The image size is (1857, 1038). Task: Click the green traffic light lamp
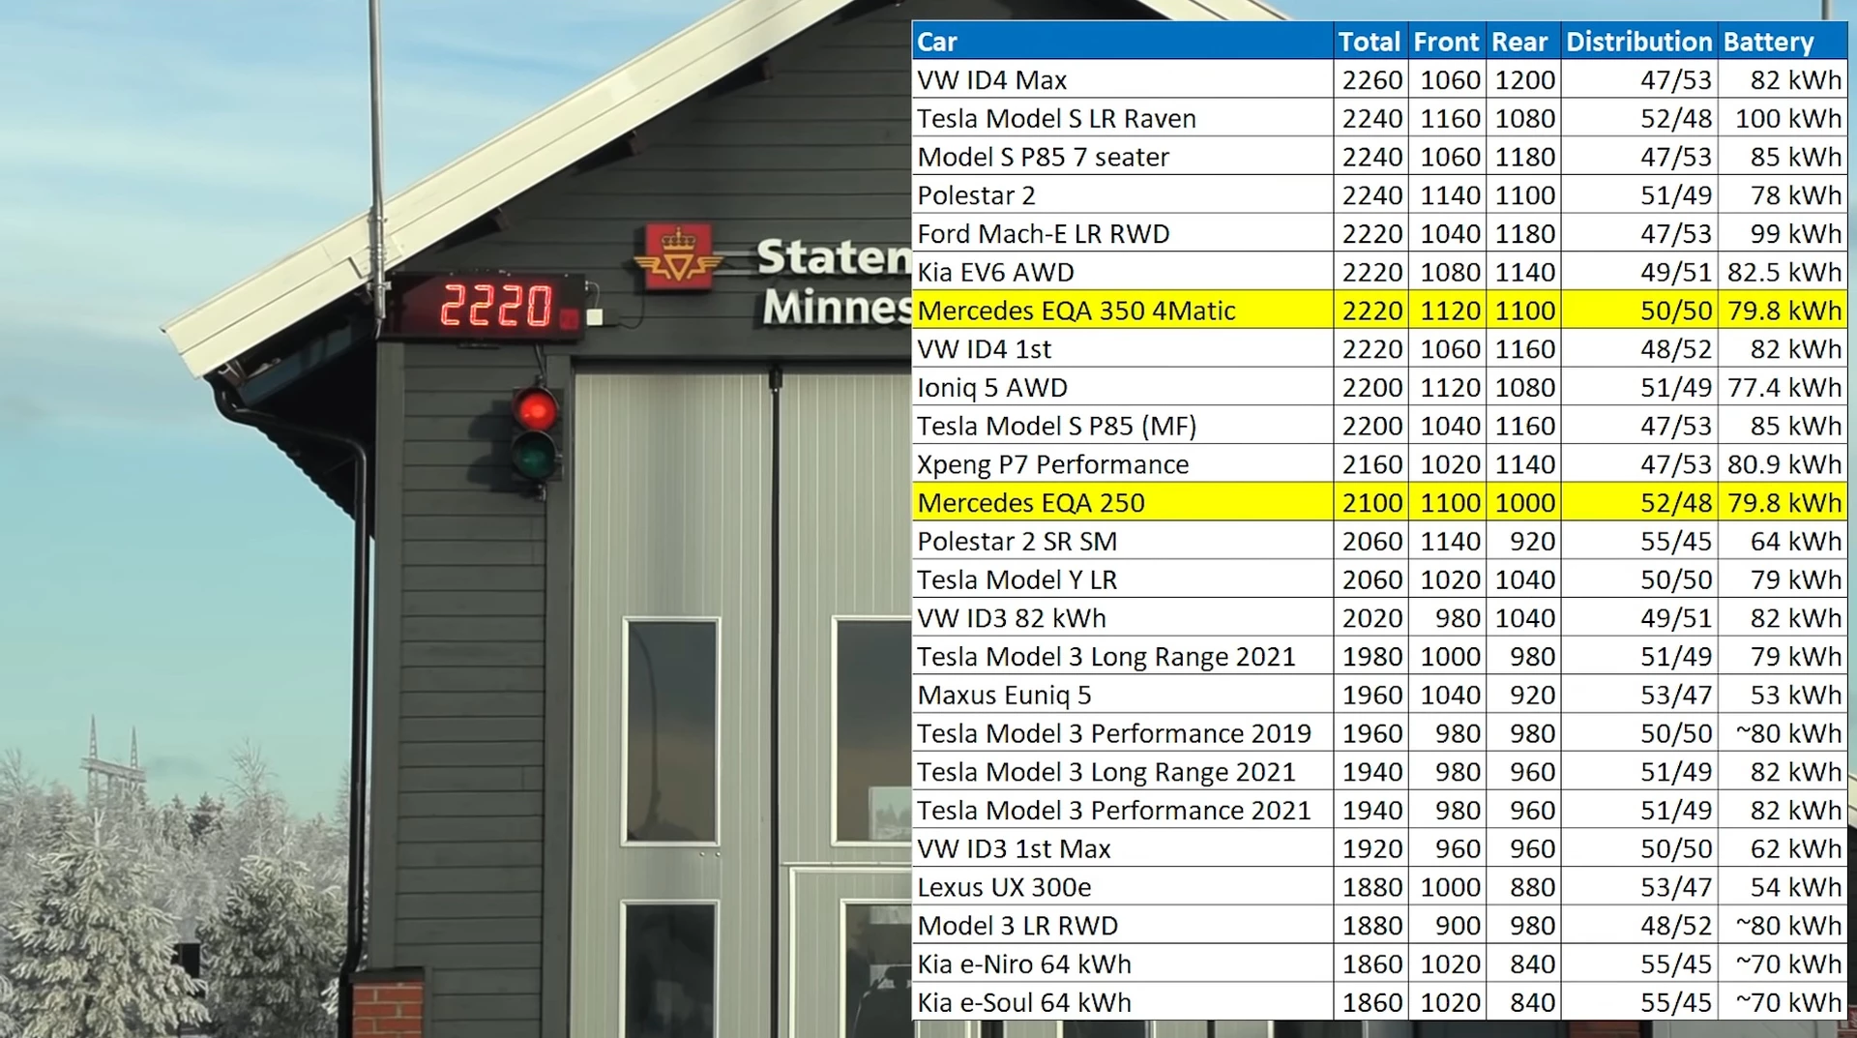[534, 455]
